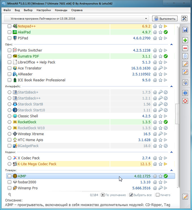
Task: Click the 'Stardock Start10' entry
Action: pos(31,110)
